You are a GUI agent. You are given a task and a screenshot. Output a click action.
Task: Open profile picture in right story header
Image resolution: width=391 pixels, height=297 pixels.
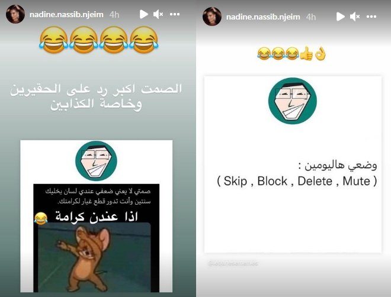212,17
